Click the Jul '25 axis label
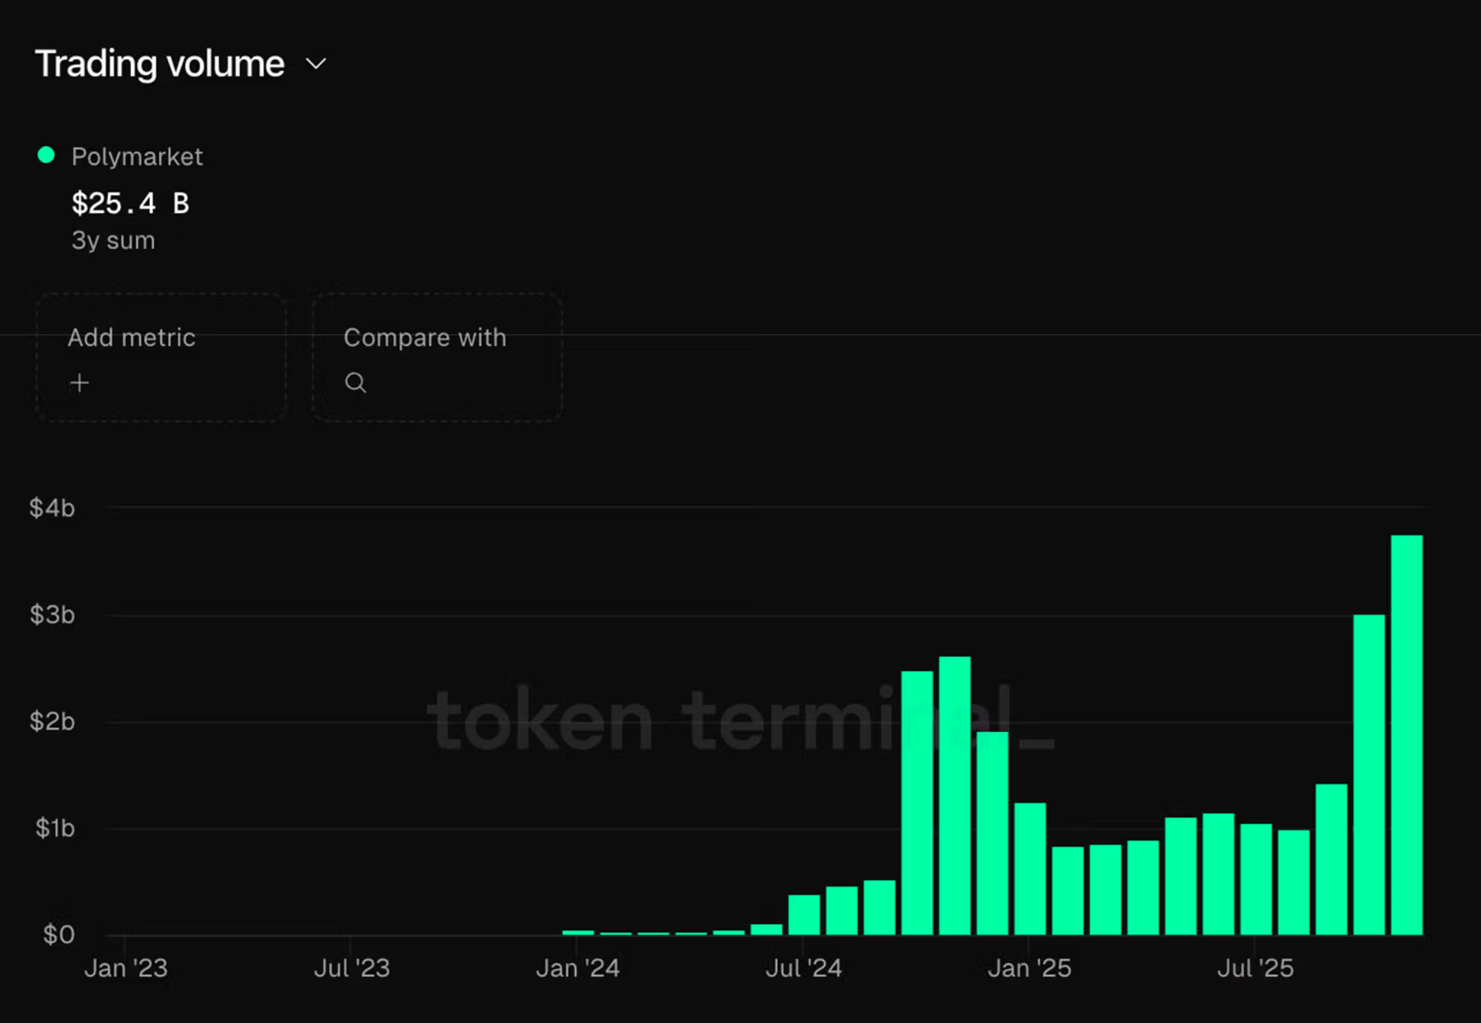The image size is (1481, 1023). pos(1255,968)
